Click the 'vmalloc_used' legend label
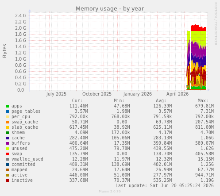Image resolution: width=220 pixels, height=196 pixels. [x=27, y=159]
